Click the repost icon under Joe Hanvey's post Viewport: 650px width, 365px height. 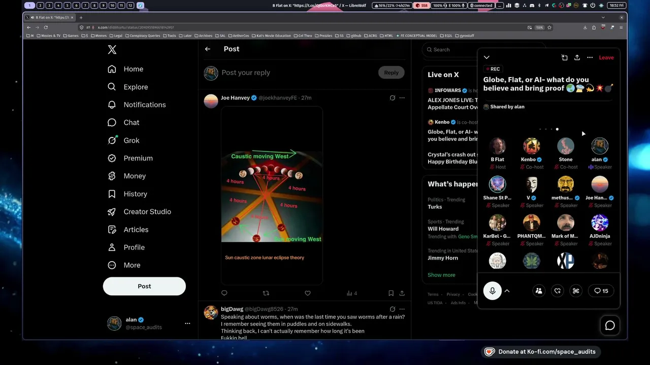[266, 293]
